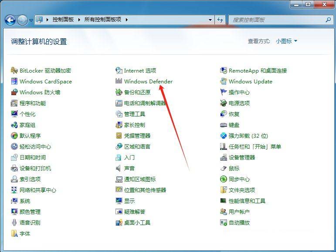
Task: Open the 系统 system icon
Action: 14,201
